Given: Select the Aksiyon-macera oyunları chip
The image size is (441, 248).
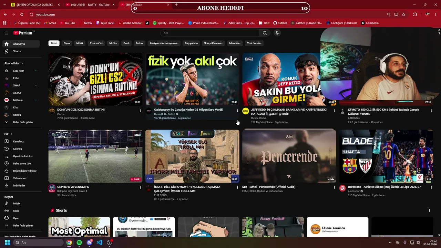Looking at the screenshot, I should (x=164, y=43).
